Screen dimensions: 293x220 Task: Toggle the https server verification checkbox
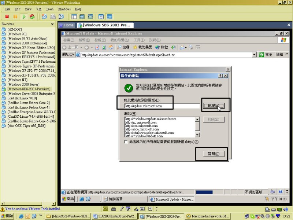point(126,142)
